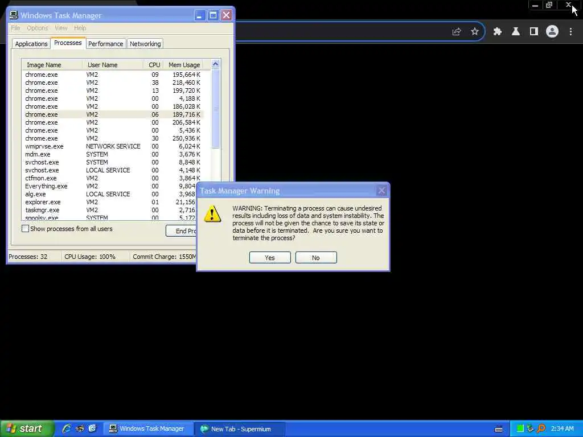Select the taskmgr.exe process row

click(x=109, y=210)
